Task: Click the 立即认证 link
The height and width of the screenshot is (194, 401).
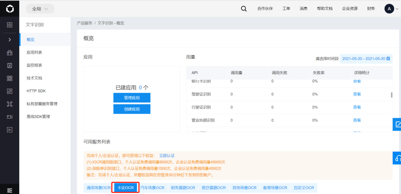Action: (x=167, y=156)
